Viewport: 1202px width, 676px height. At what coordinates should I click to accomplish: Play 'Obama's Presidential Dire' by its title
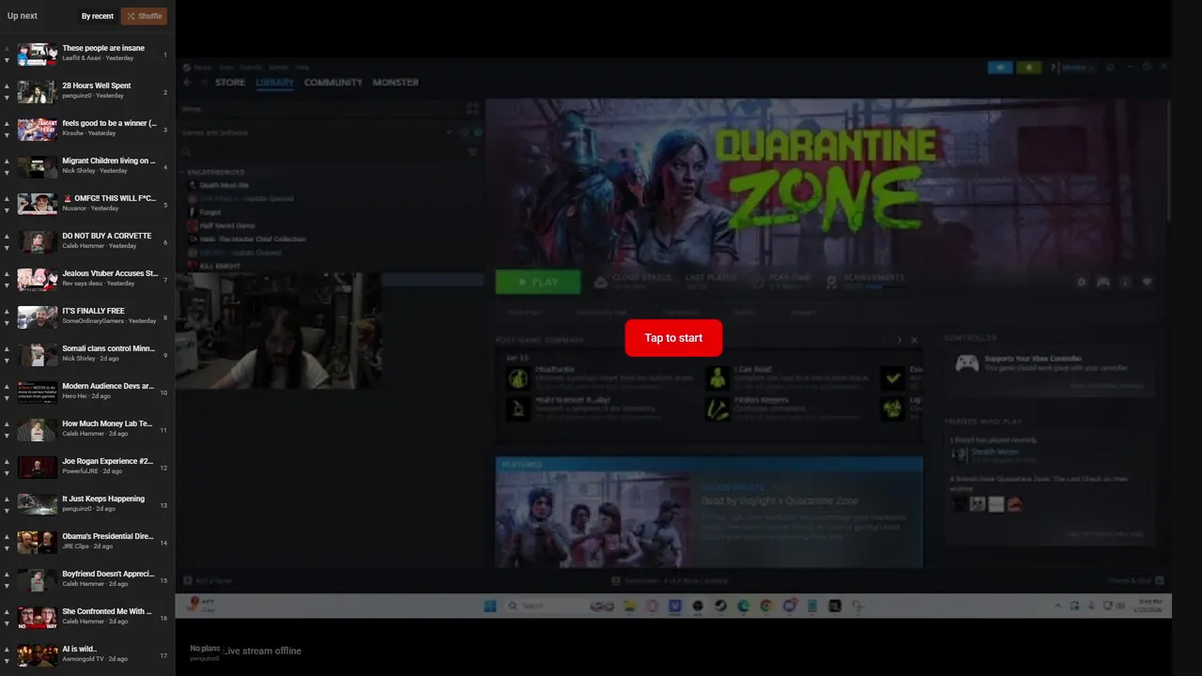[x=108, y=536]
